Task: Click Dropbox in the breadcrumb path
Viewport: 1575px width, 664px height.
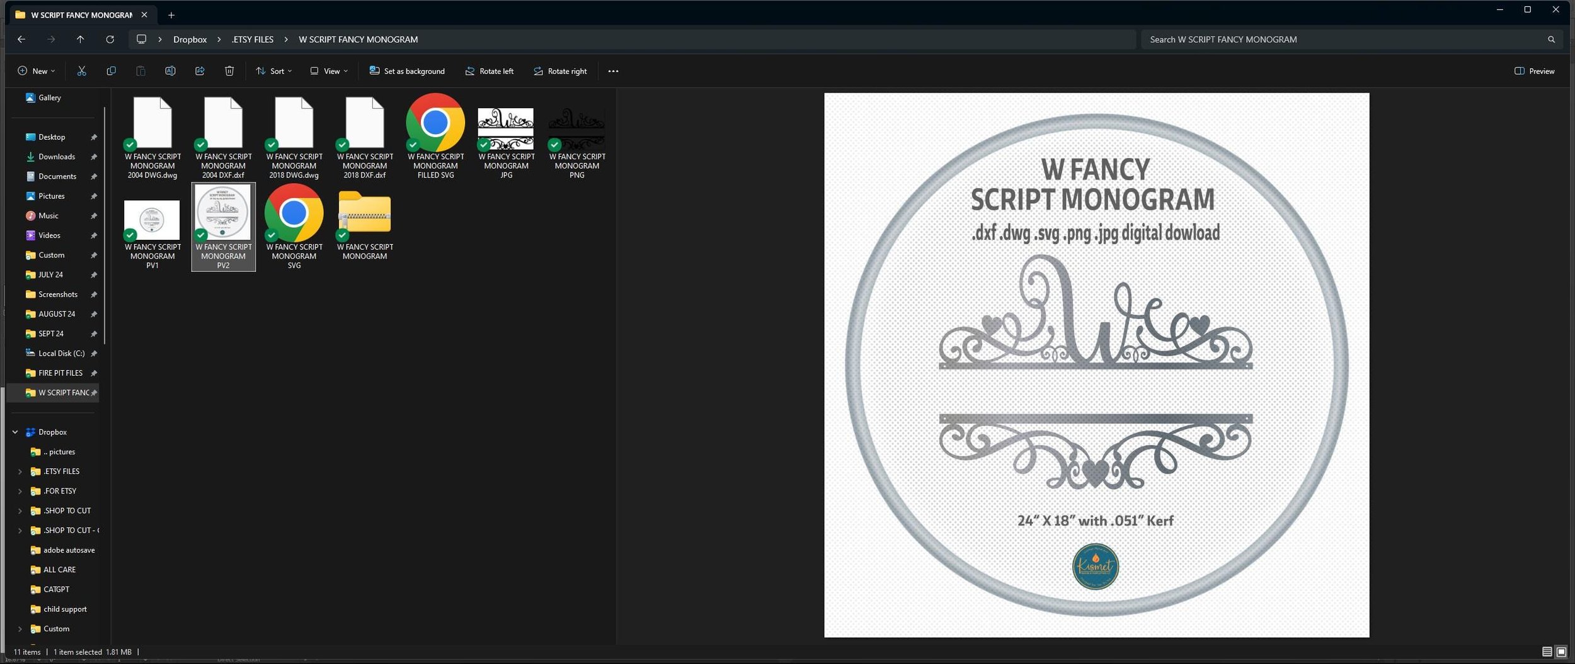Action: tap(190, 39)
